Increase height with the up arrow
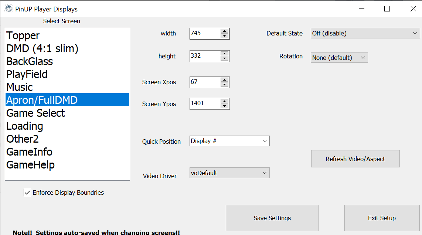 tap(224, 54)
